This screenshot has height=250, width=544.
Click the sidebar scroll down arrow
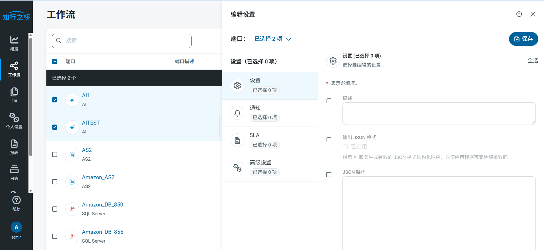[30, 191]
